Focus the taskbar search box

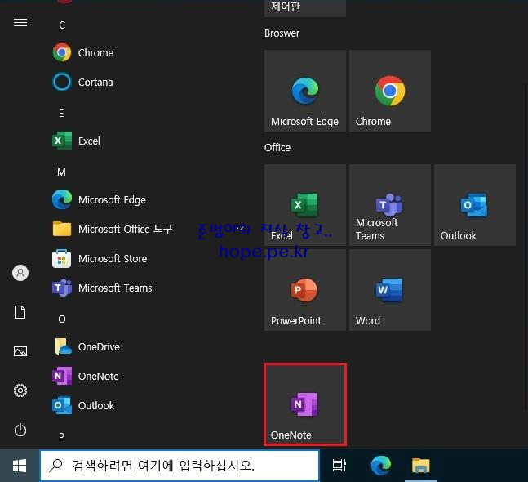point(180,466)
